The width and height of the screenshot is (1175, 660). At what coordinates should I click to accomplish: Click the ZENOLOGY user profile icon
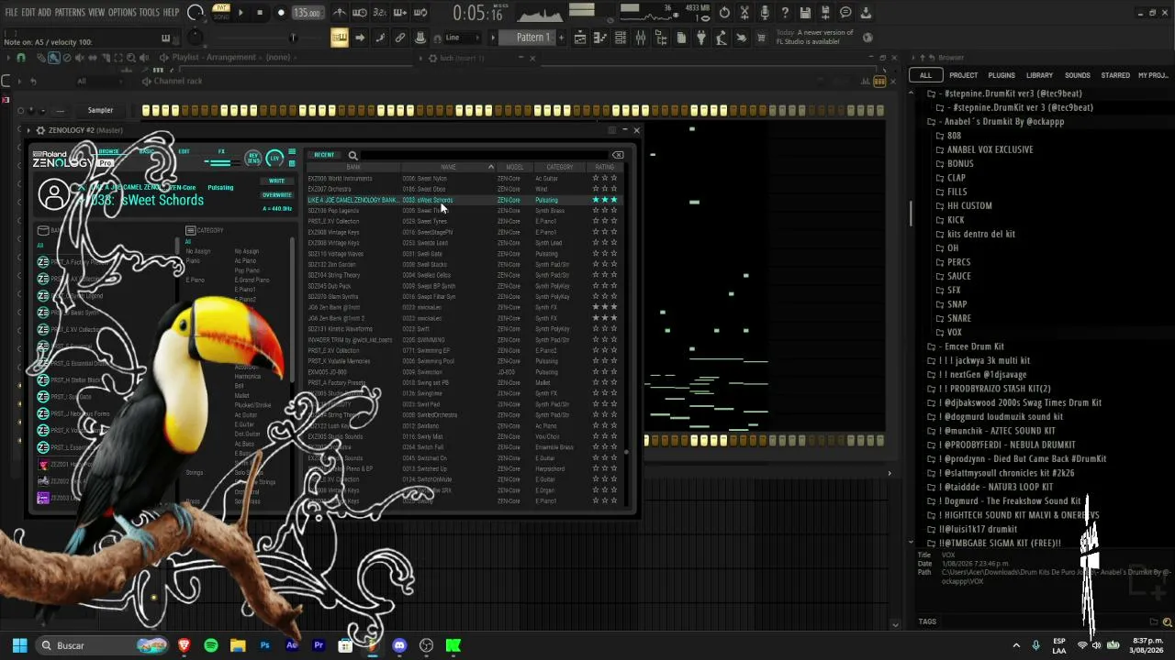54,194
